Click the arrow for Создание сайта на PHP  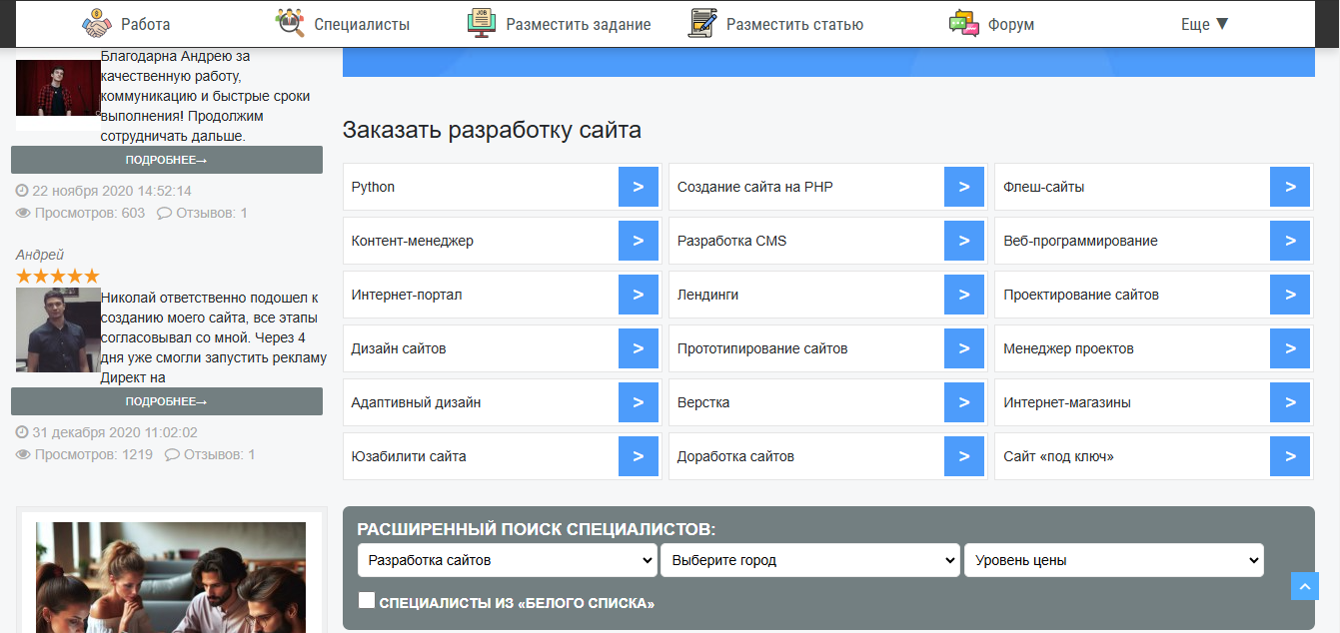(x=964, y=187)
